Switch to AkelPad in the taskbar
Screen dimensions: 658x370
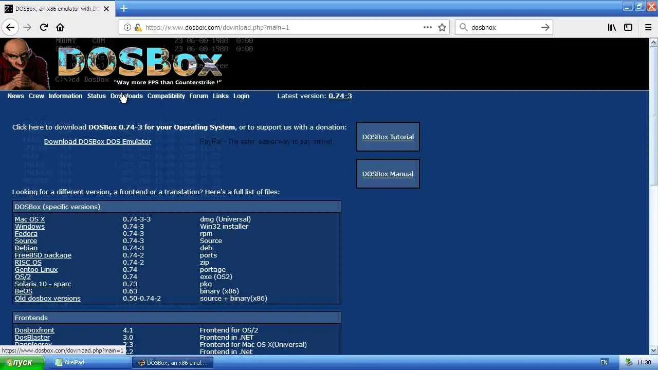[91, 362]
